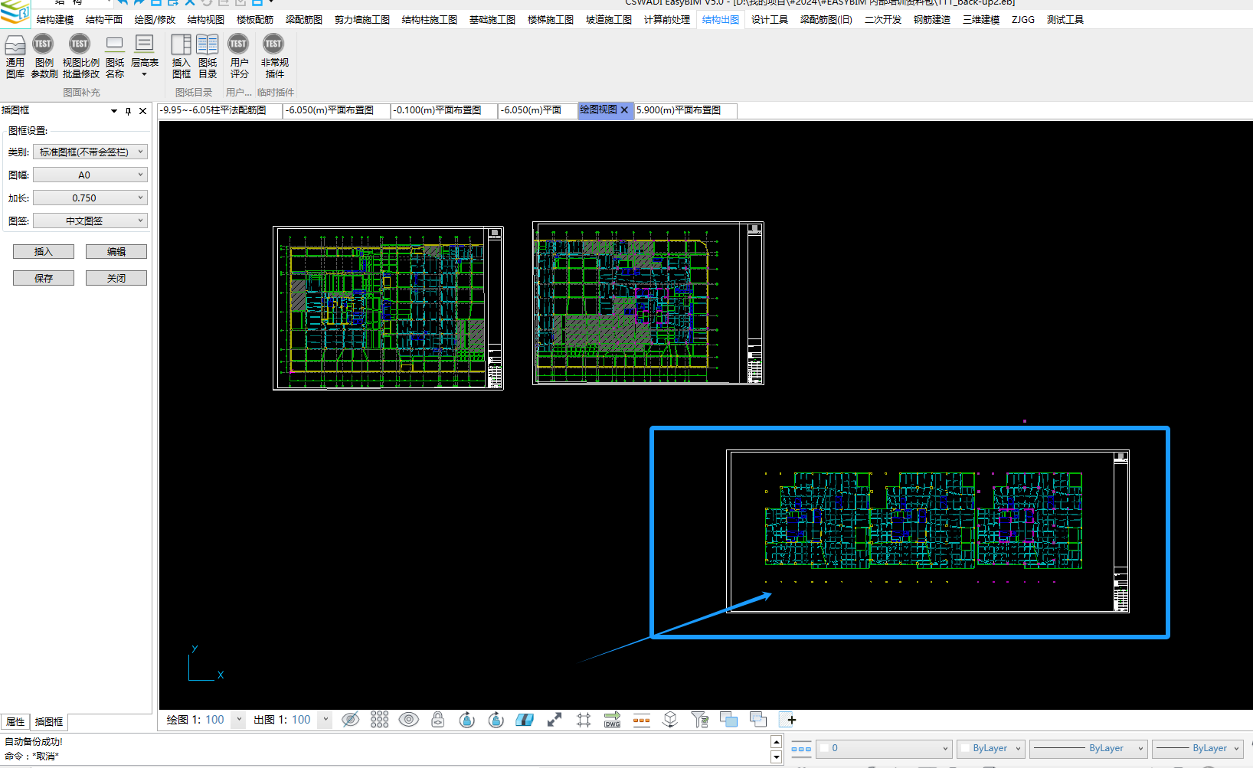Click the 插入图框 ribbon icon
1253x768 pixels.
point(182,57)
